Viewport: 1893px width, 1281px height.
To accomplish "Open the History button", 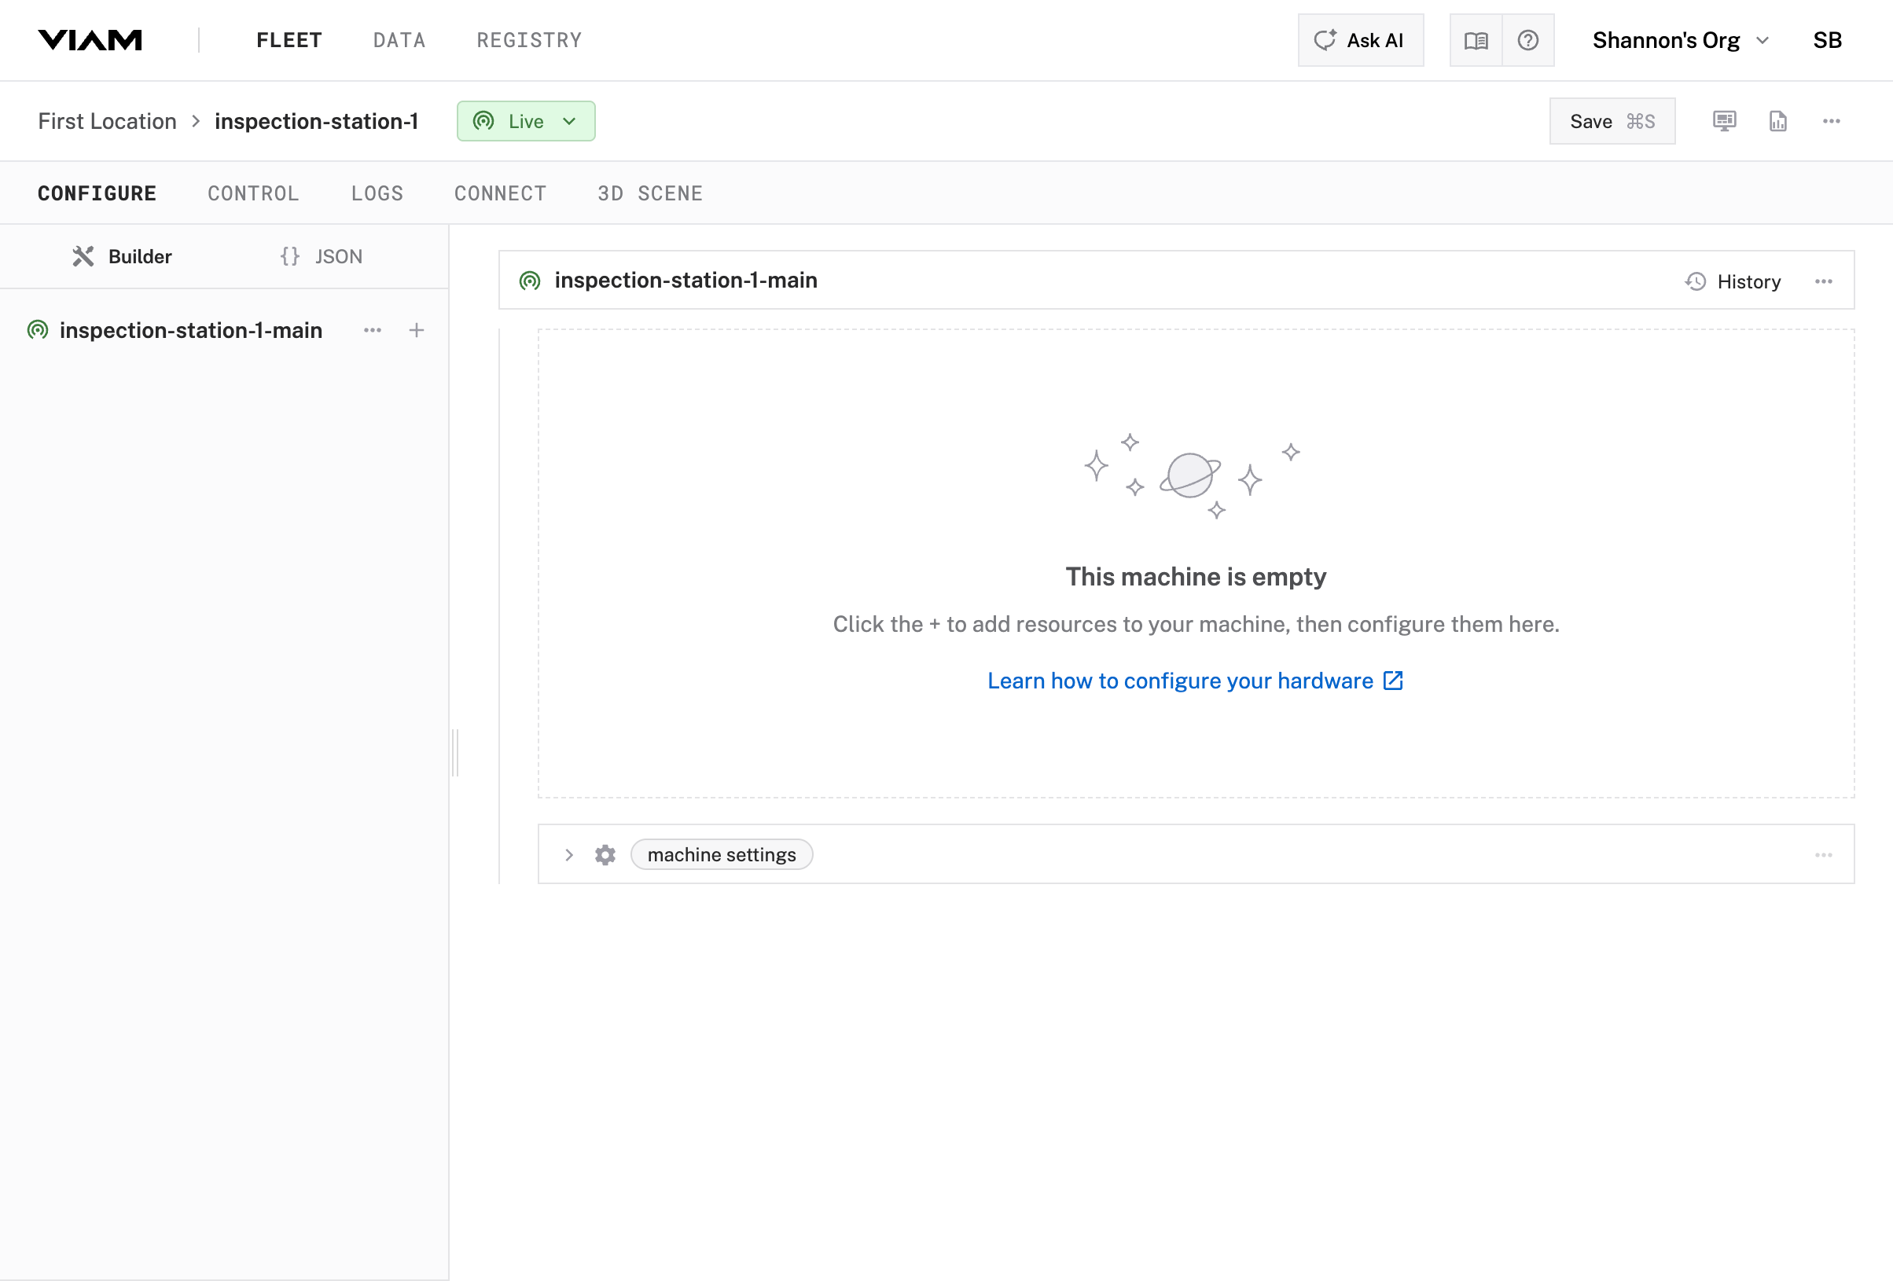I will 1733,282.
